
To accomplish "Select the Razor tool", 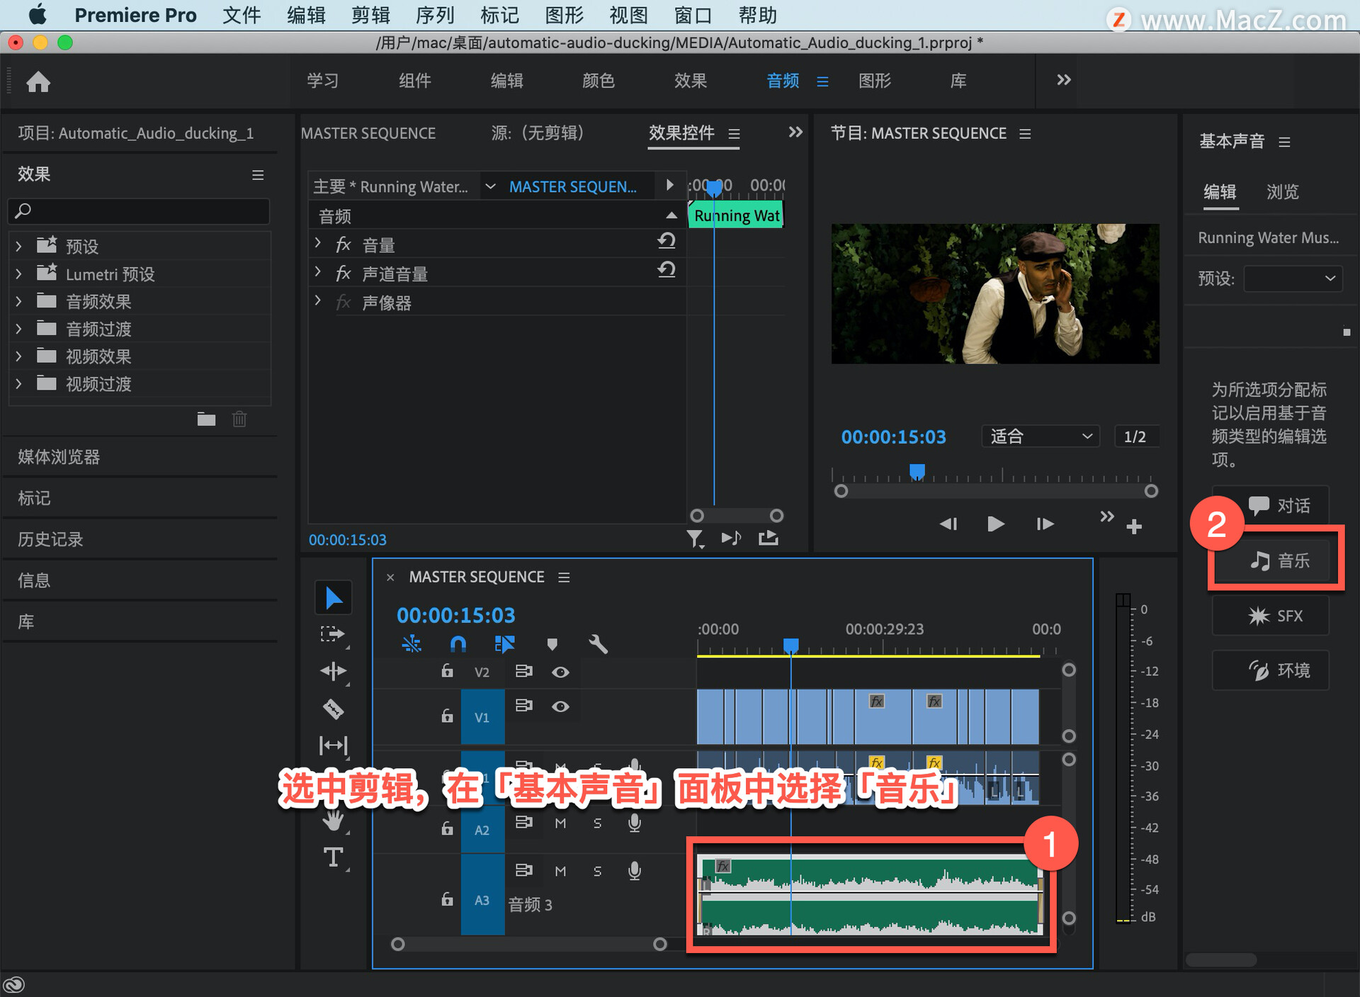I will (333, 709).
